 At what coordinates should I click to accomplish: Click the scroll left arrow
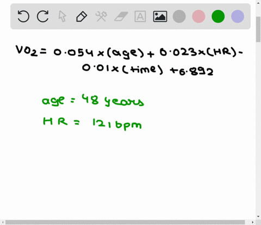tap(3, 222)
